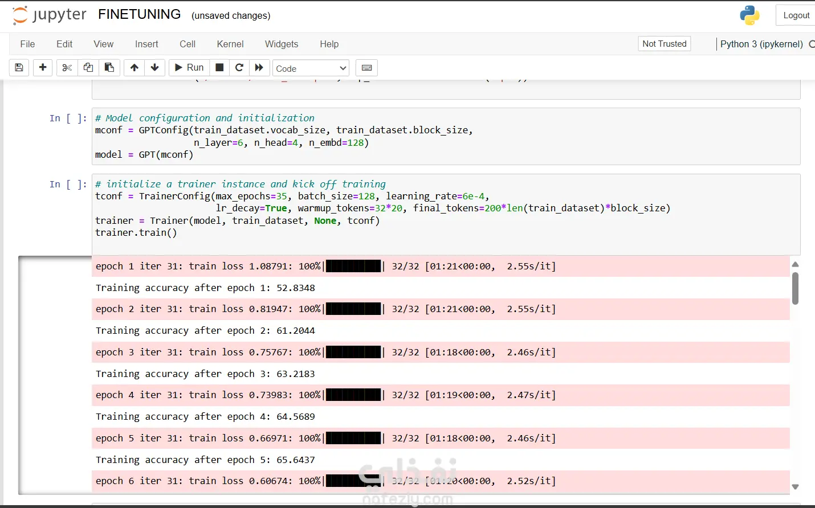
Task: Click 'Training accuracy after epoch 3: 63.2183' line
Action: click(x=205, y=374)
